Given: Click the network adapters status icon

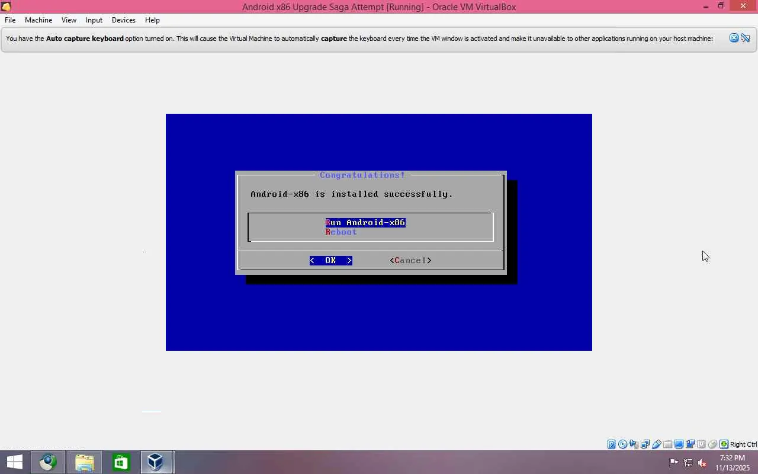Looking at the screenshot, I should [x=645, y=444].
